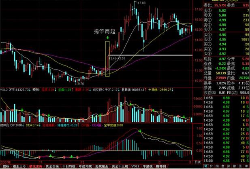Open the 指标 indicator tab
Viewport: 250px width, 169px height.
click(6, 166)
